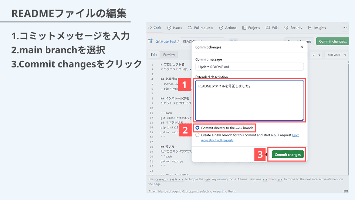
Task: Open the Actions tab
Action: pyautogui.click(x=228, y=28)
